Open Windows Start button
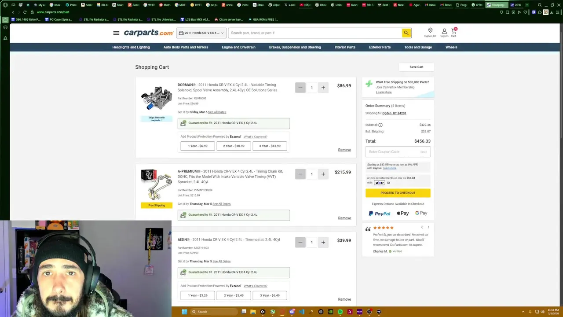Viewport: 563px width, 317px height. coord(184,312)
